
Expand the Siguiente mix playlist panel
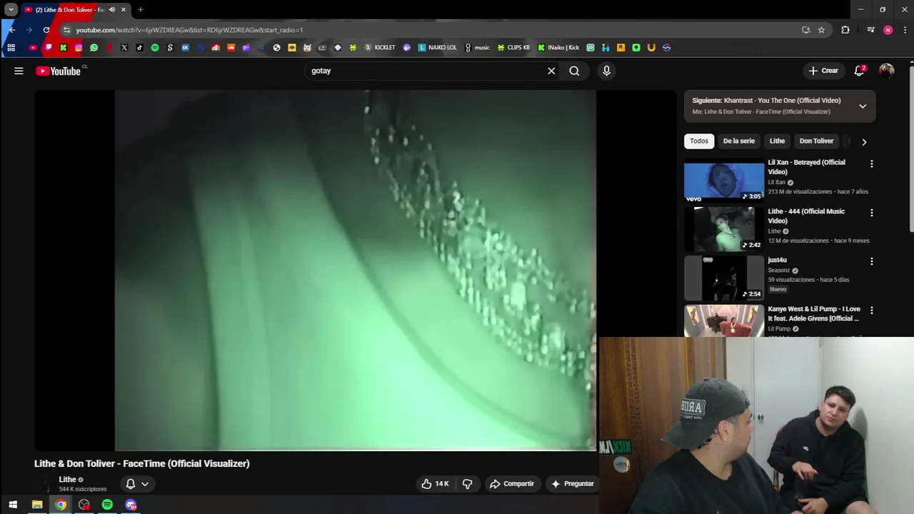[863, 106]
